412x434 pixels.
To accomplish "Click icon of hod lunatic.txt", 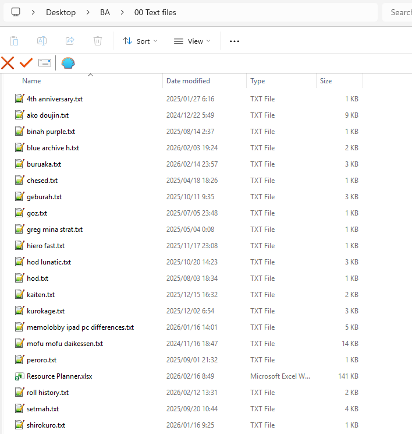I will pos(19,262).
